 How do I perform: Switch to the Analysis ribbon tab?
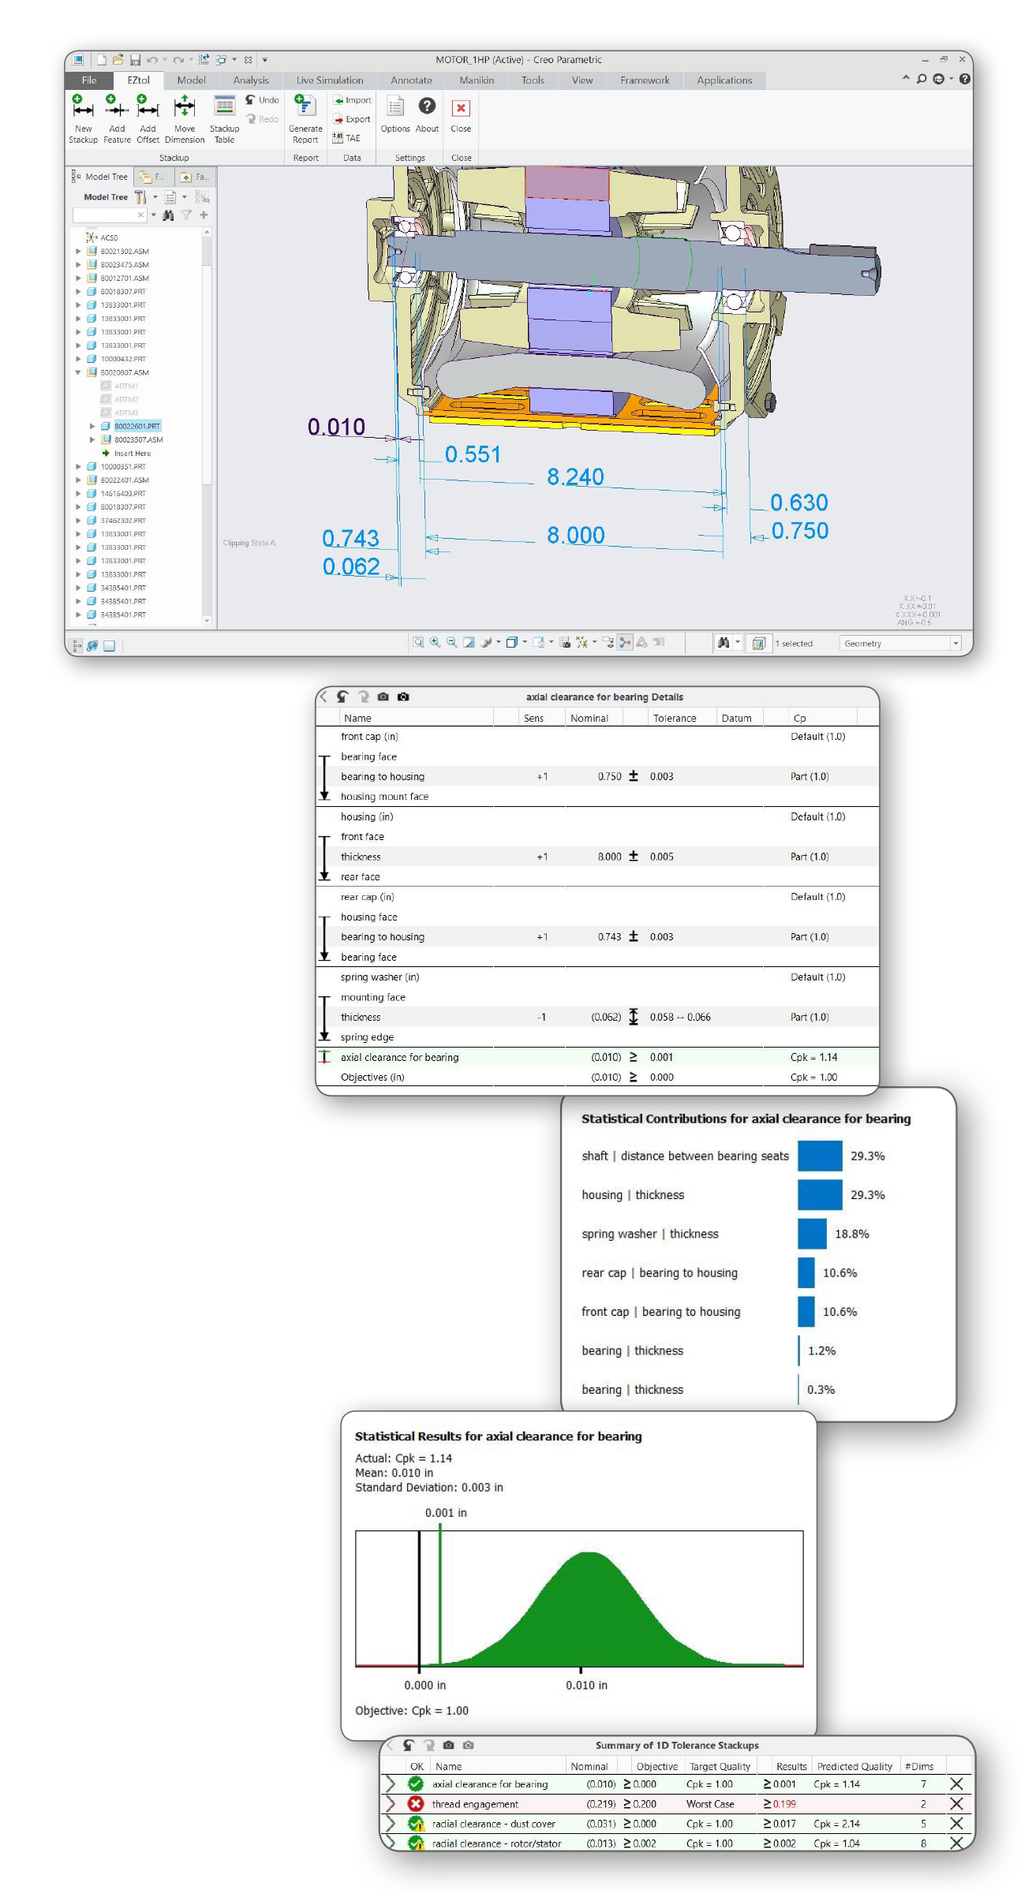click(x=251, y=80)
